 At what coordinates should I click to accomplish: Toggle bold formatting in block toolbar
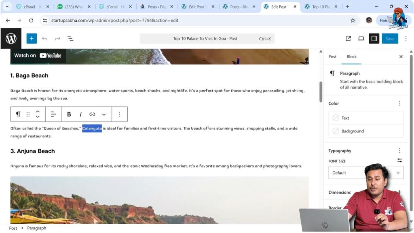[69, 114]
